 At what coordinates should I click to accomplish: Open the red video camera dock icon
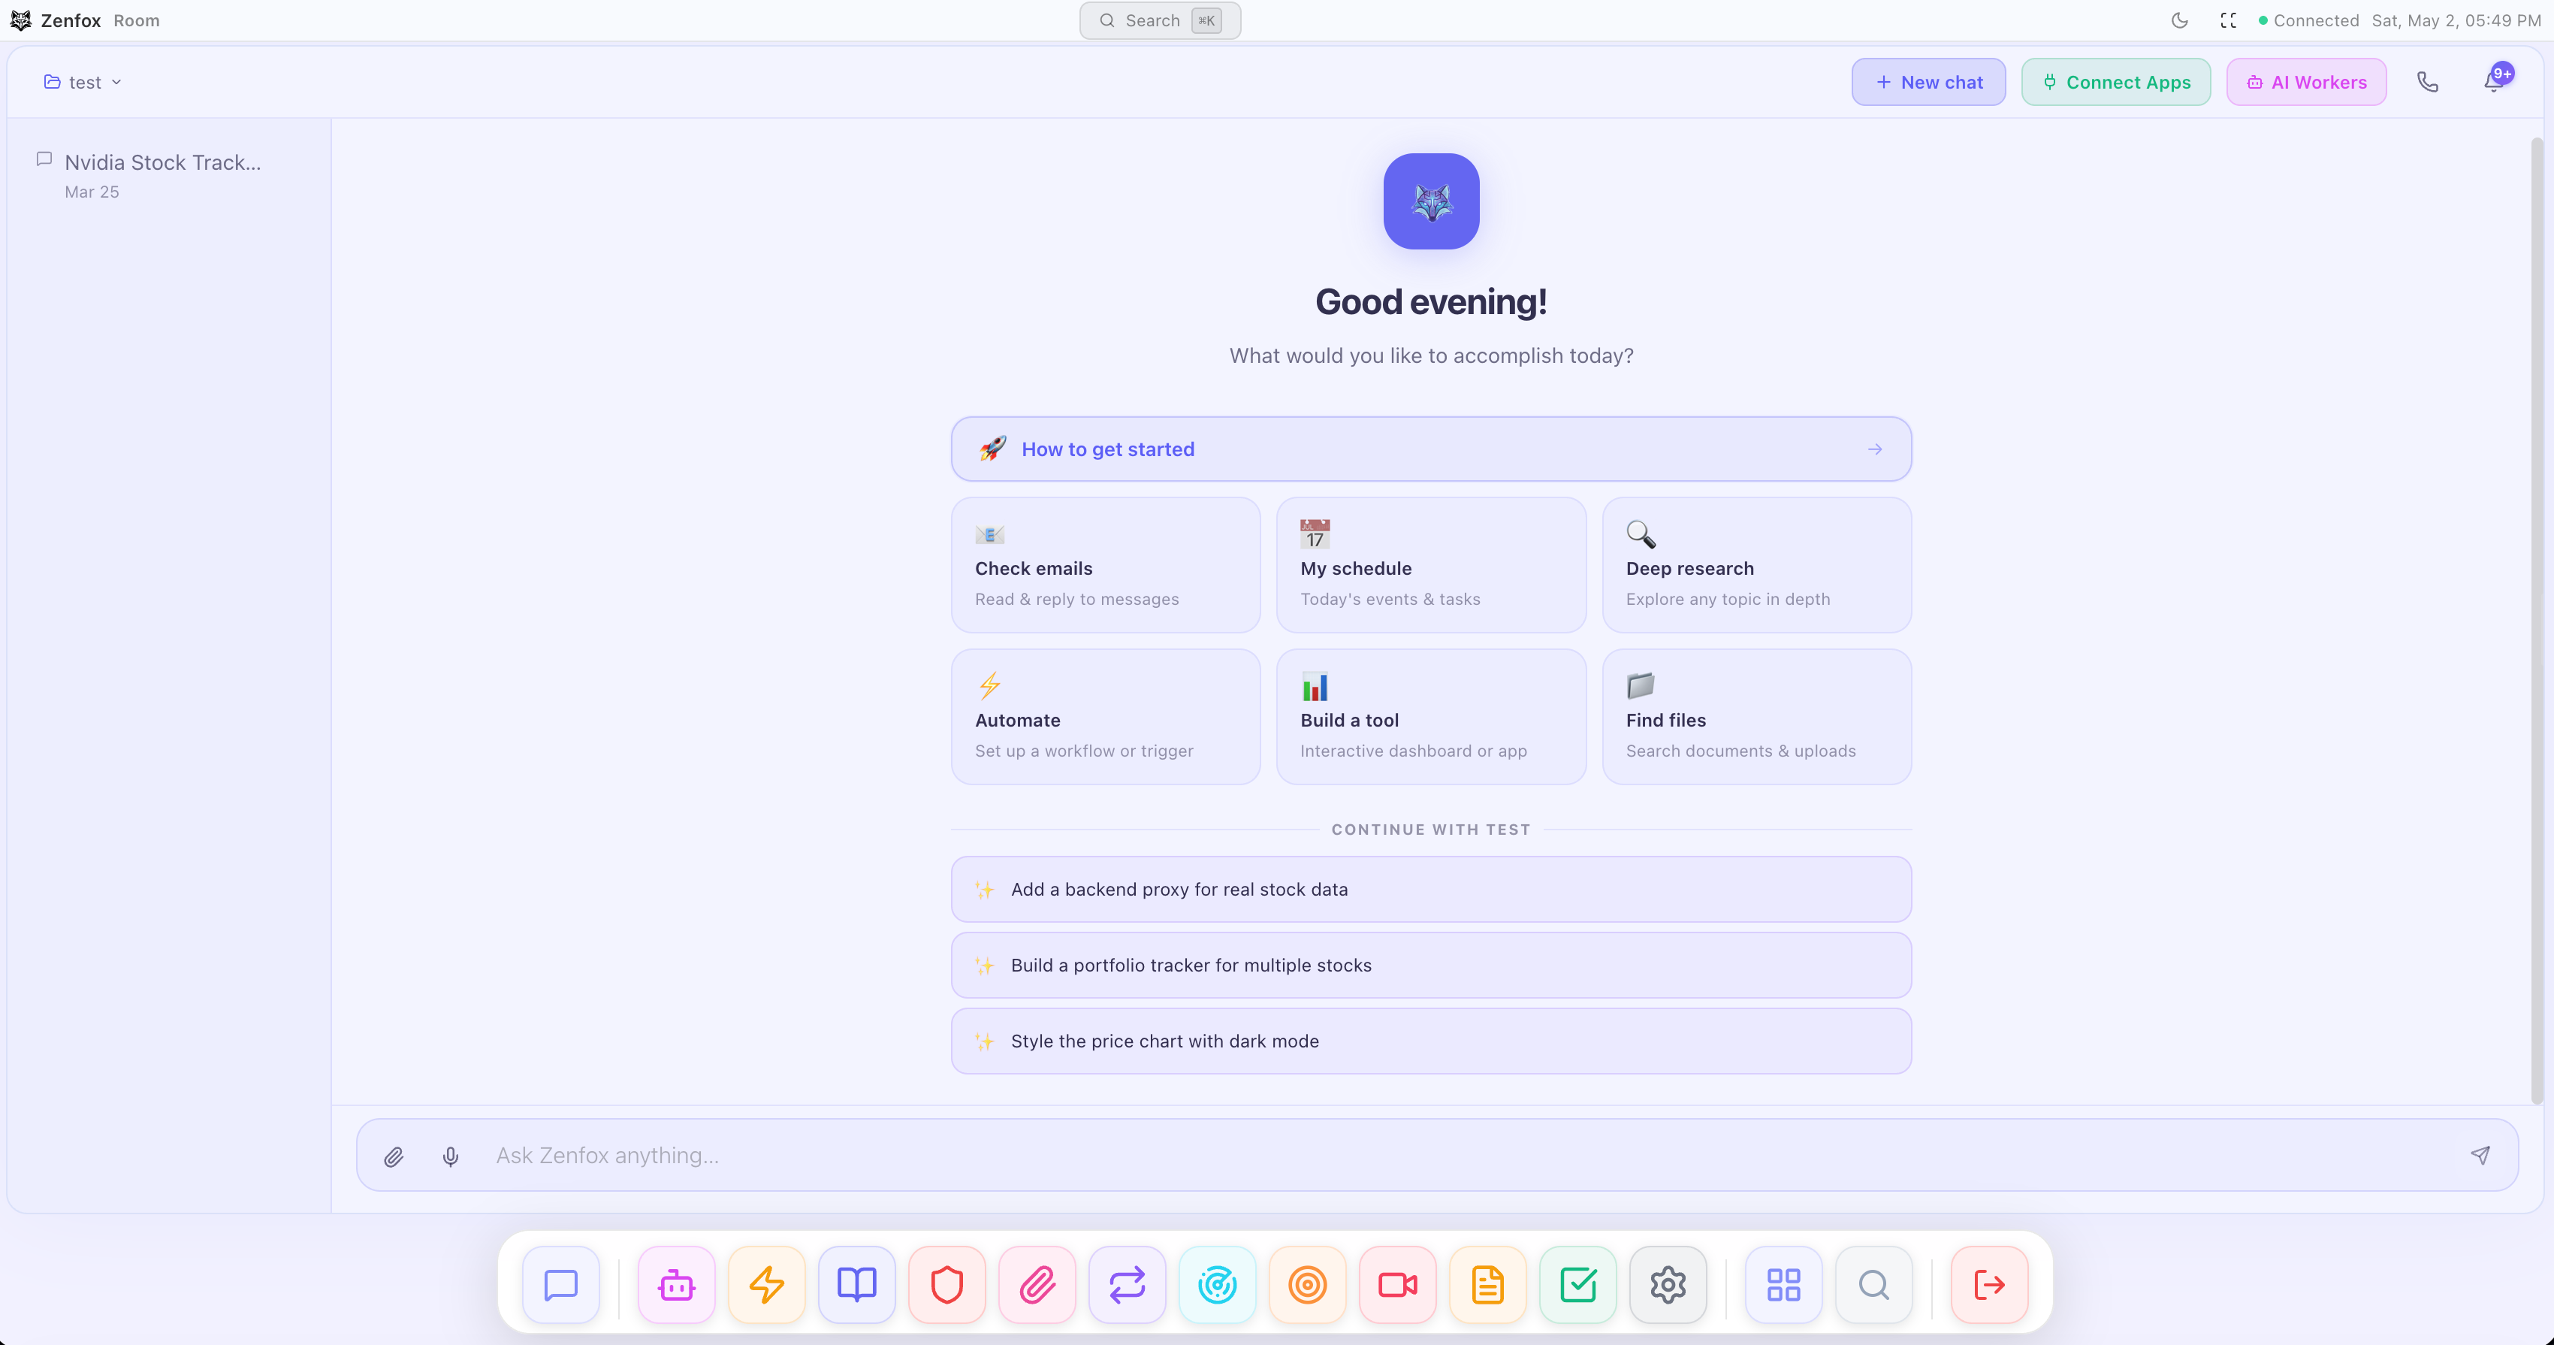(x=1398, y=1284)
